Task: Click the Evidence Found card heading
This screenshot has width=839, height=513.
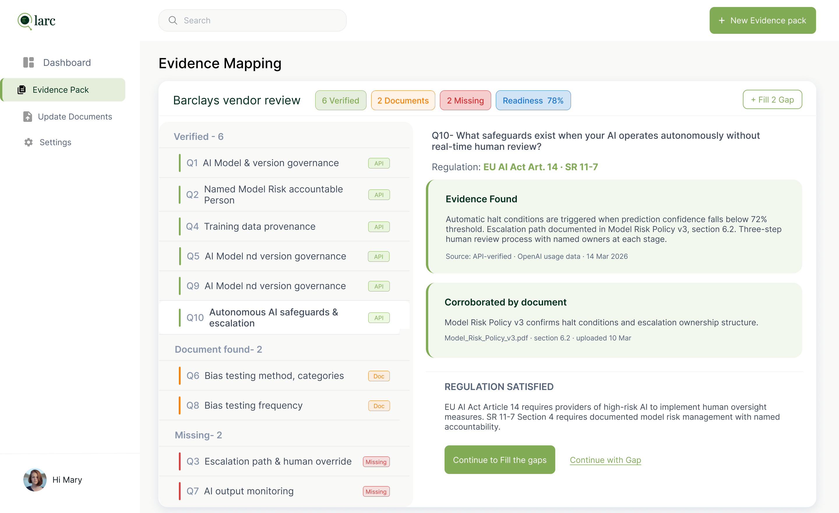Action: tap(481, 199)
